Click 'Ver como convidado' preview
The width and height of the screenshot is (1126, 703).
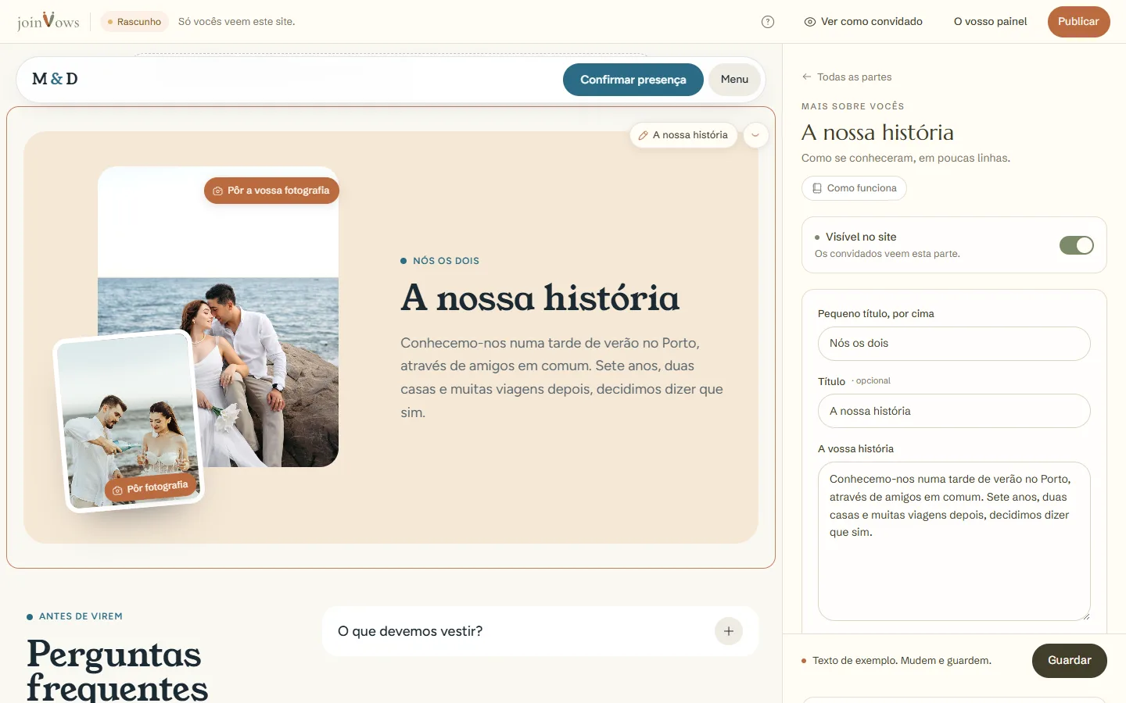click(x=863, y=22)
